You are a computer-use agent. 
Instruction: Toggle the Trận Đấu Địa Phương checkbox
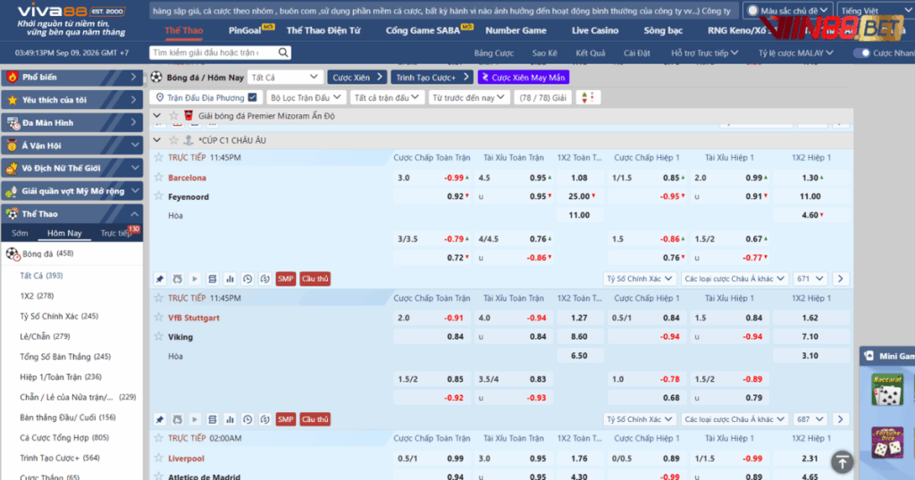click(x=253, y=97)
